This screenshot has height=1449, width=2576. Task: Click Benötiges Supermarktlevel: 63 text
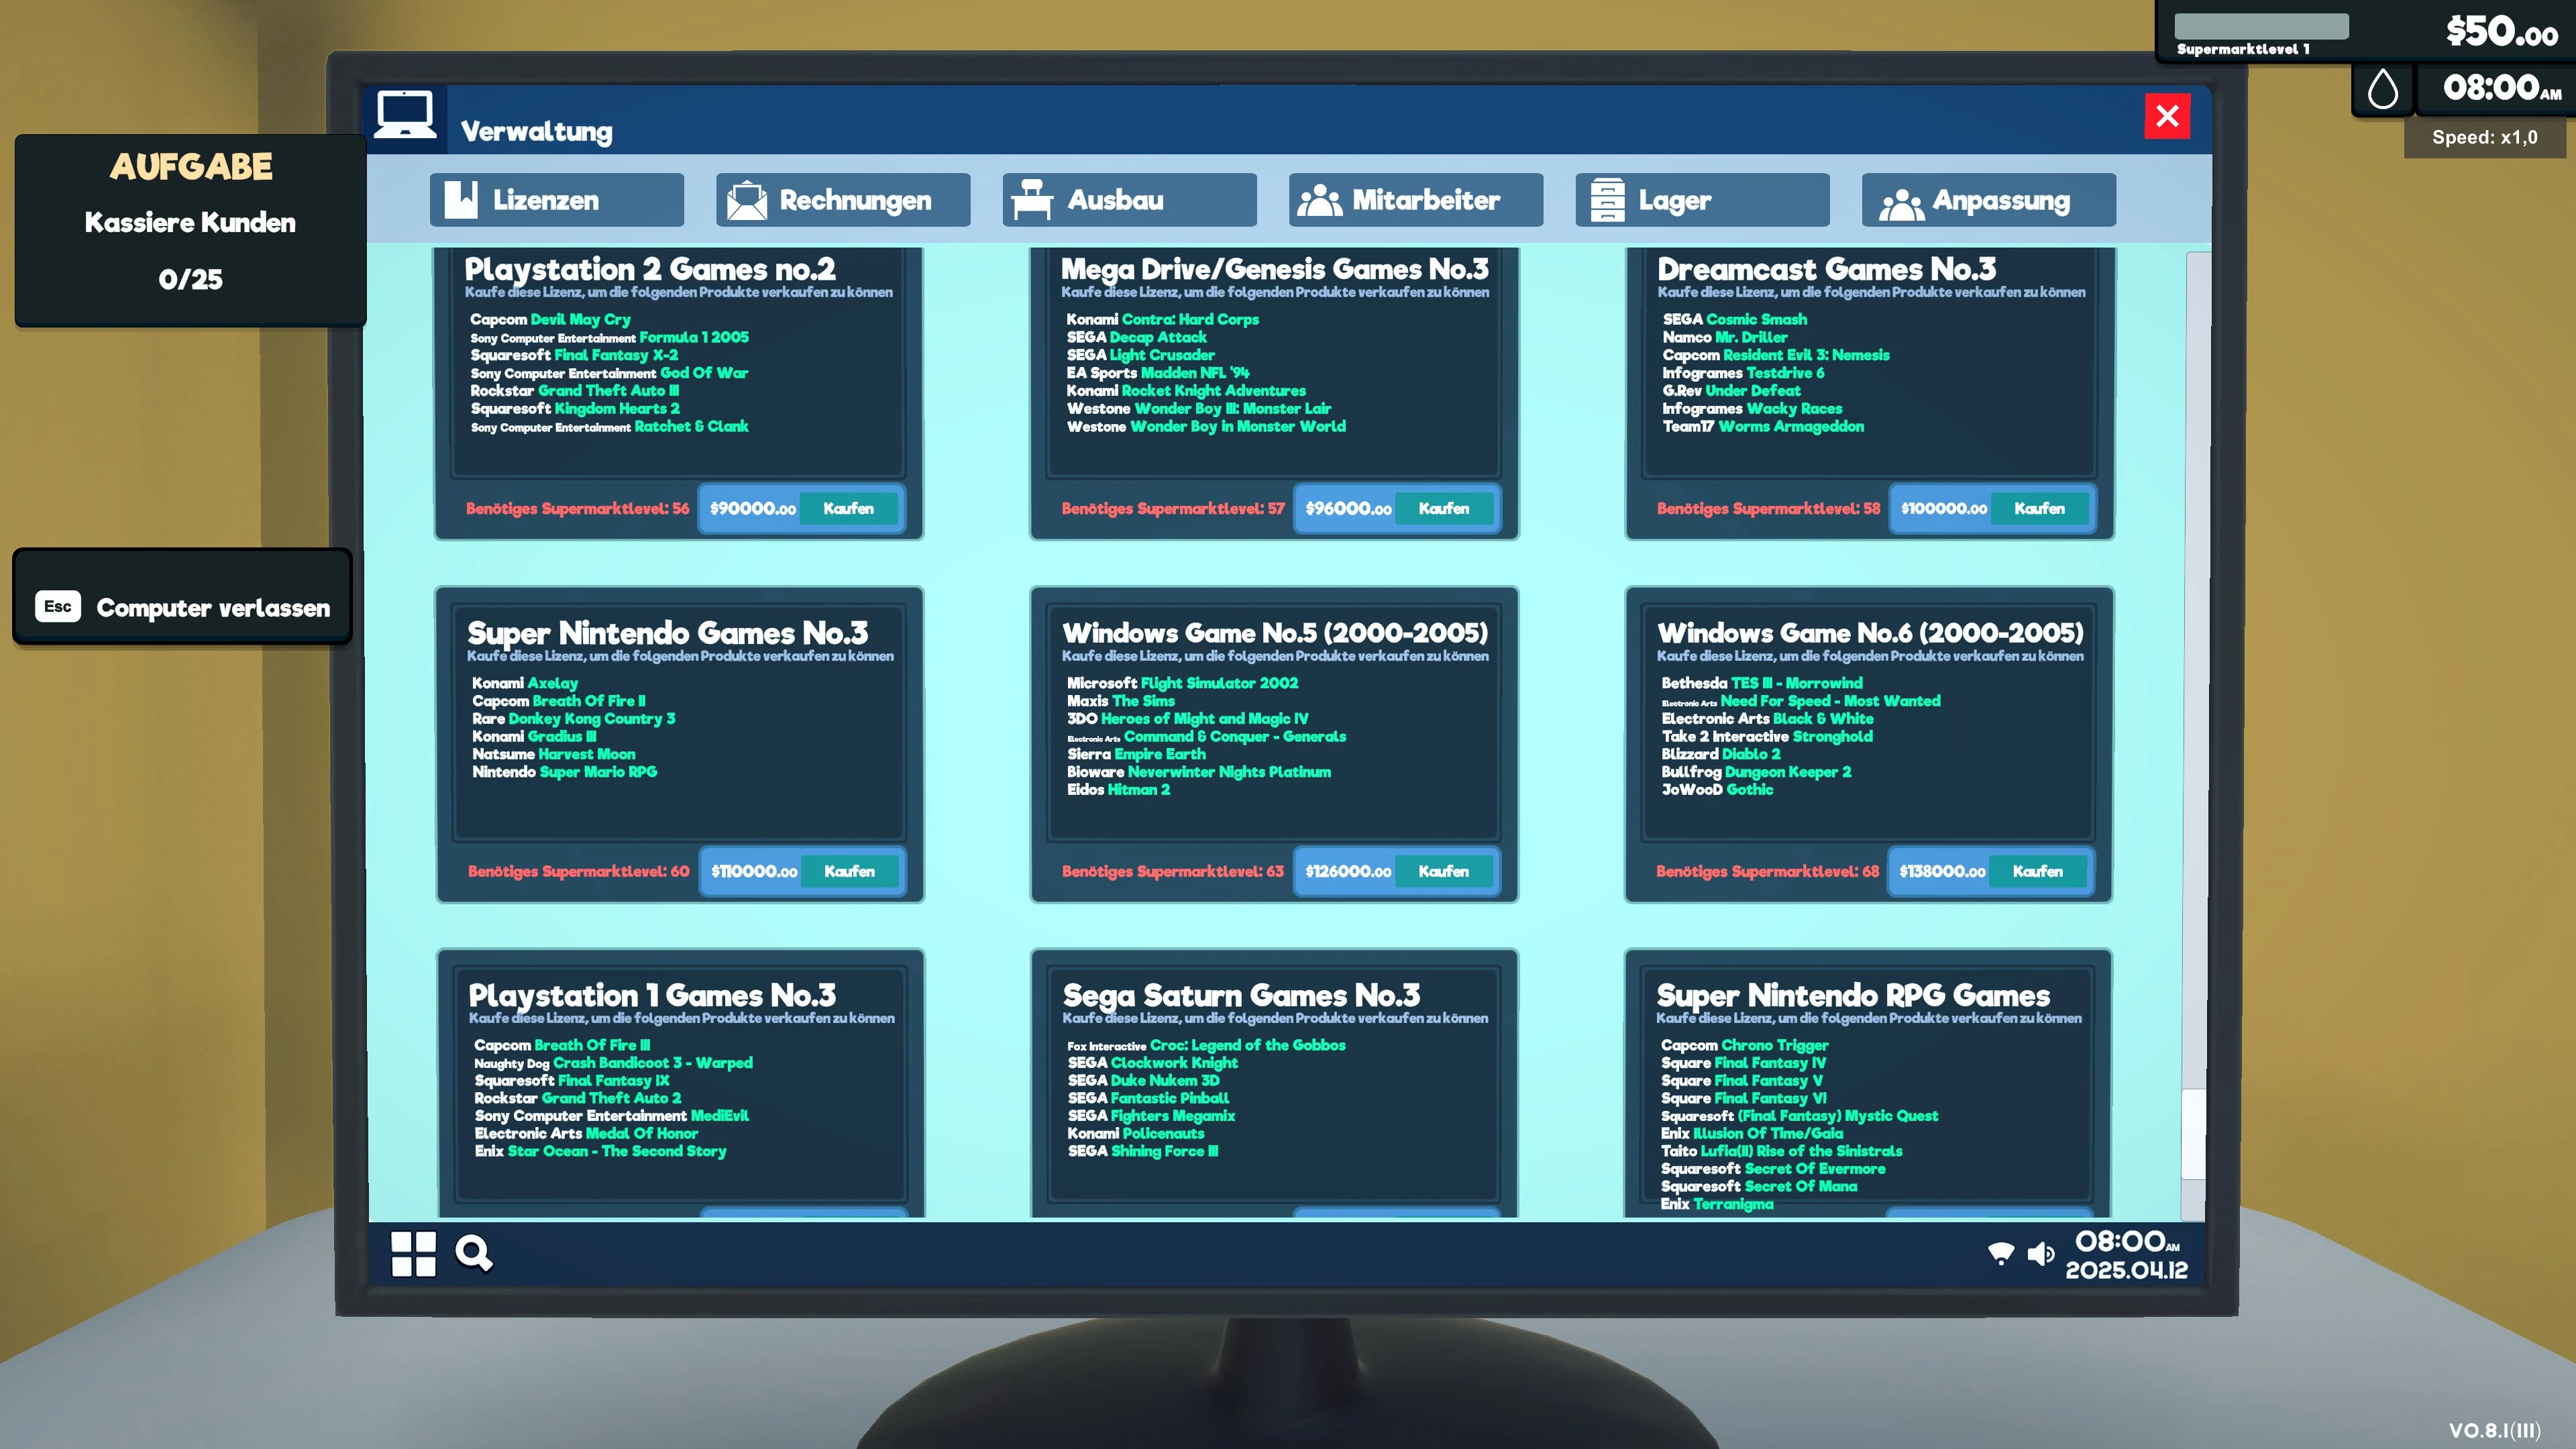click(x=1173, y=871)
